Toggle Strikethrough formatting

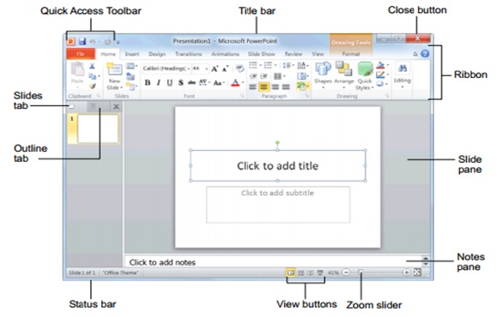point(191,83)
